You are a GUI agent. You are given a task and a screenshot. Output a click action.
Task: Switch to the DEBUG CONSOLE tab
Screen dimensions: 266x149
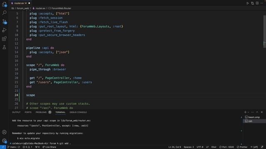[78, 112]
